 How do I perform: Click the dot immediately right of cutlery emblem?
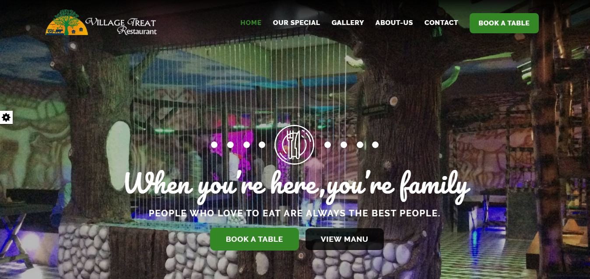(327, 145)
